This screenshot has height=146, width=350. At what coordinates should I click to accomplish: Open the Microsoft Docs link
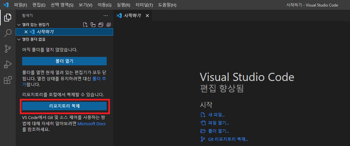(x=91, y=124)
